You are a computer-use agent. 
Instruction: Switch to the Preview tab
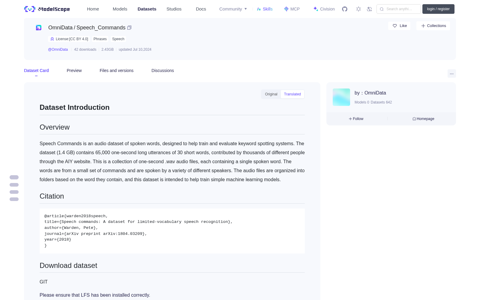pyautogui.click(x=74, y=70)
